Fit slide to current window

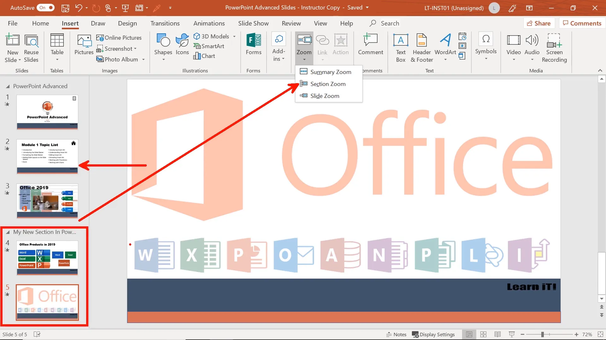point(600,334)
